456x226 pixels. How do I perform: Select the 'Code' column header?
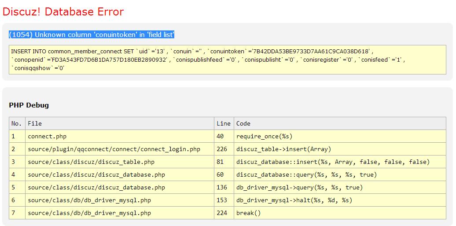(x=243, y=123)
